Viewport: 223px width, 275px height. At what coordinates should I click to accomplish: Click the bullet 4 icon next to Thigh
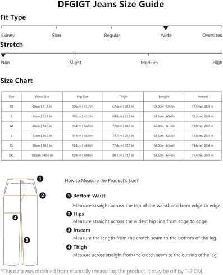click(69, 247)
